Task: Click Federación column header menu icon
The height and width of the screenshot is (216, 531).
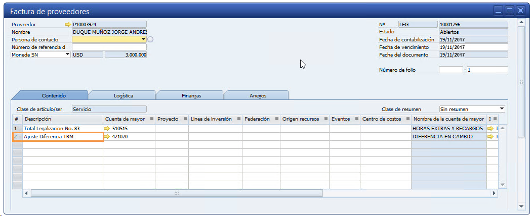Action: [x=276, y=119]
